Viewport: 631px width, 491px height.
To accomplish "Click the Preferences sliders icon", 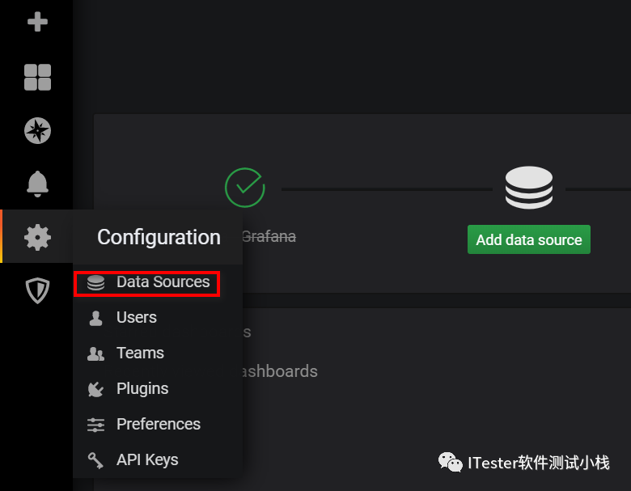I will click(96, 425).
